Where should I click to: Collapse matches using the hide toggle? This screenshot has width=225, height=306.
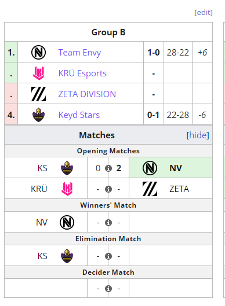click(x=198, y=135)
